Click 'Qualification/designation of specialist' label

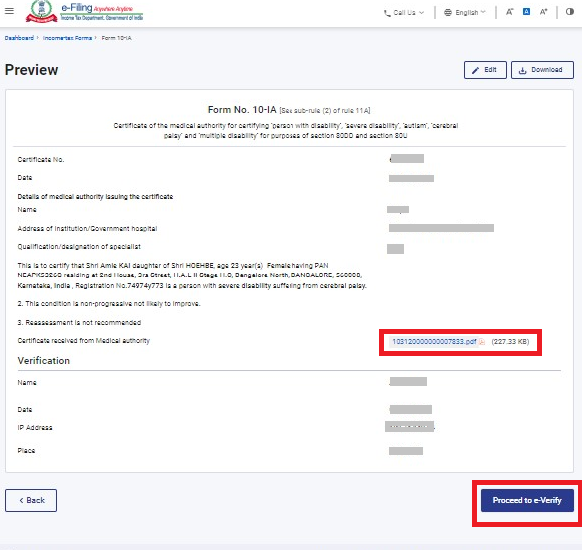(79, 246)
